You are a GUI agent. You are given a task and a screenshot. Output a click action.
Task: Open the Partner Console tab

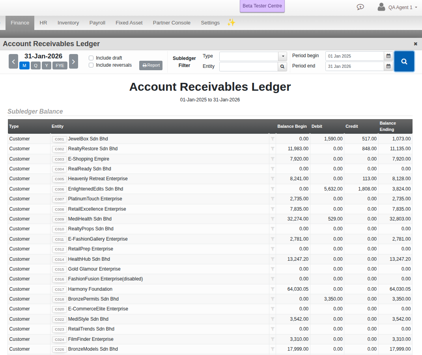tap(172, 23)
